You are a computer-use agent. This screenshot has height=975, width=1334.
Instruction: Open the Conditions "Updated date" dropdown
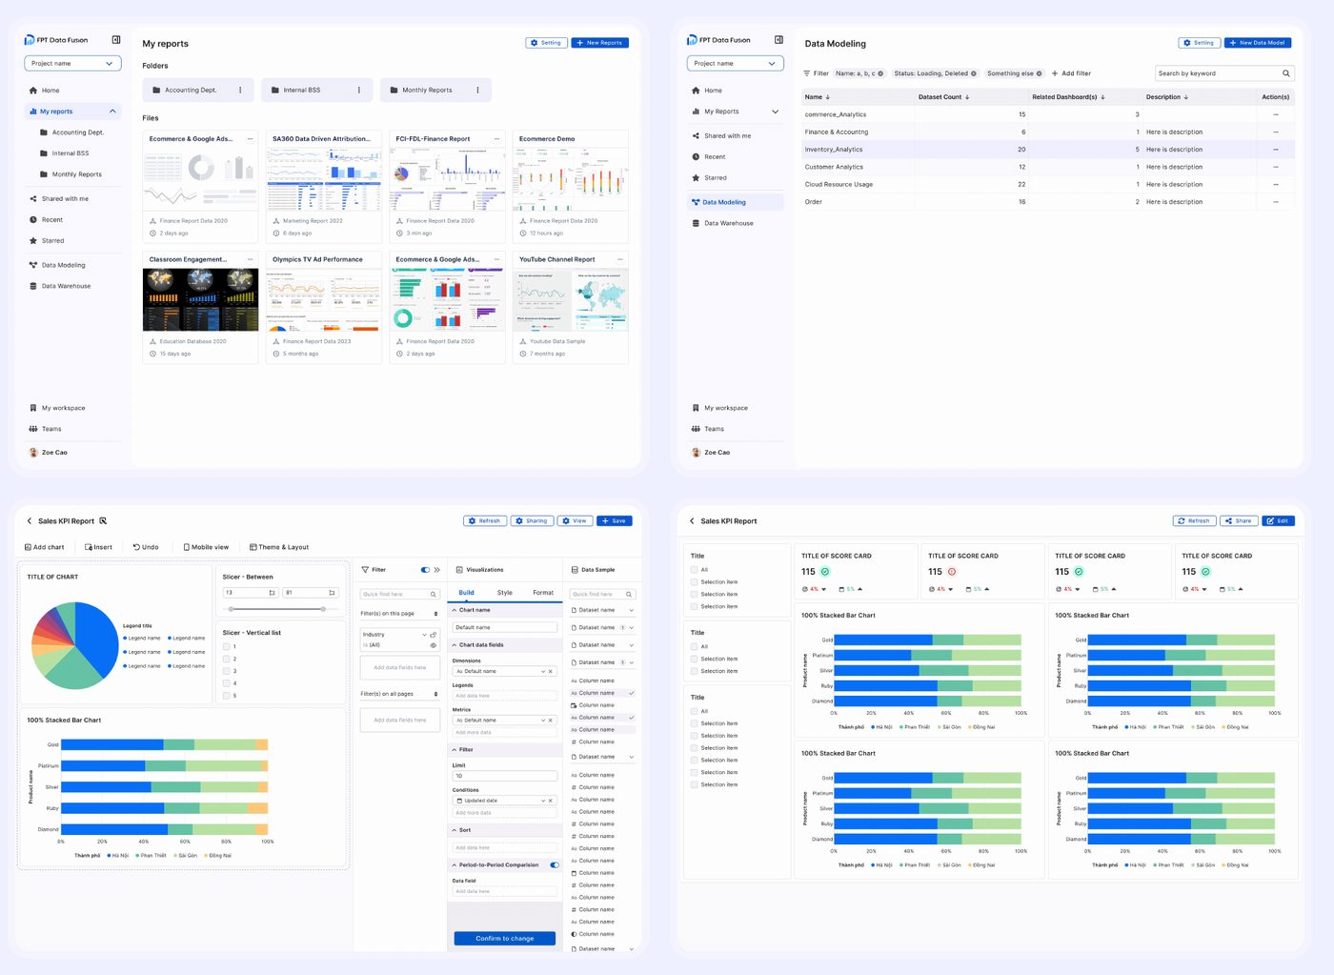tap(544, 801)
